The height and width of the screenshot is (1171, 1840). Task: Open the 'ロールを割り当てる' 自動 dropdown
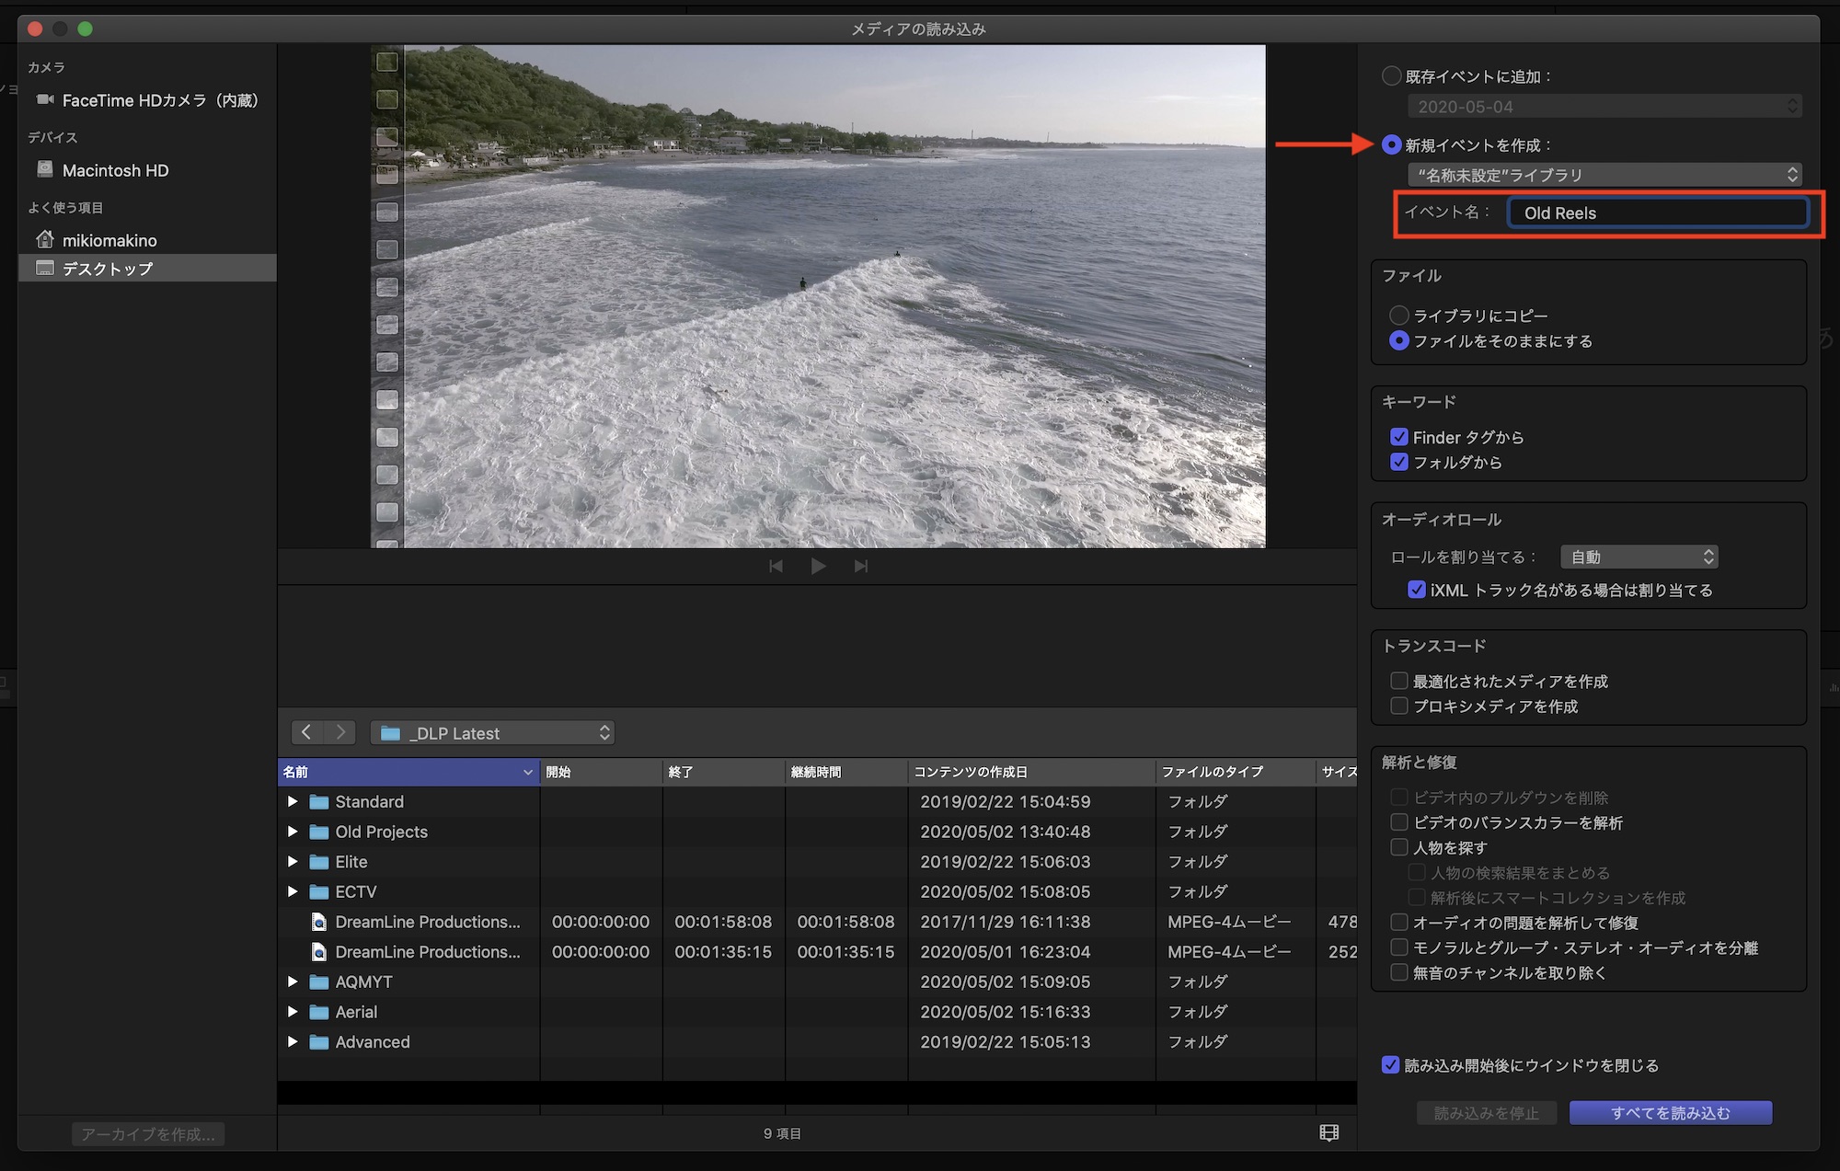pos(1639,557)
